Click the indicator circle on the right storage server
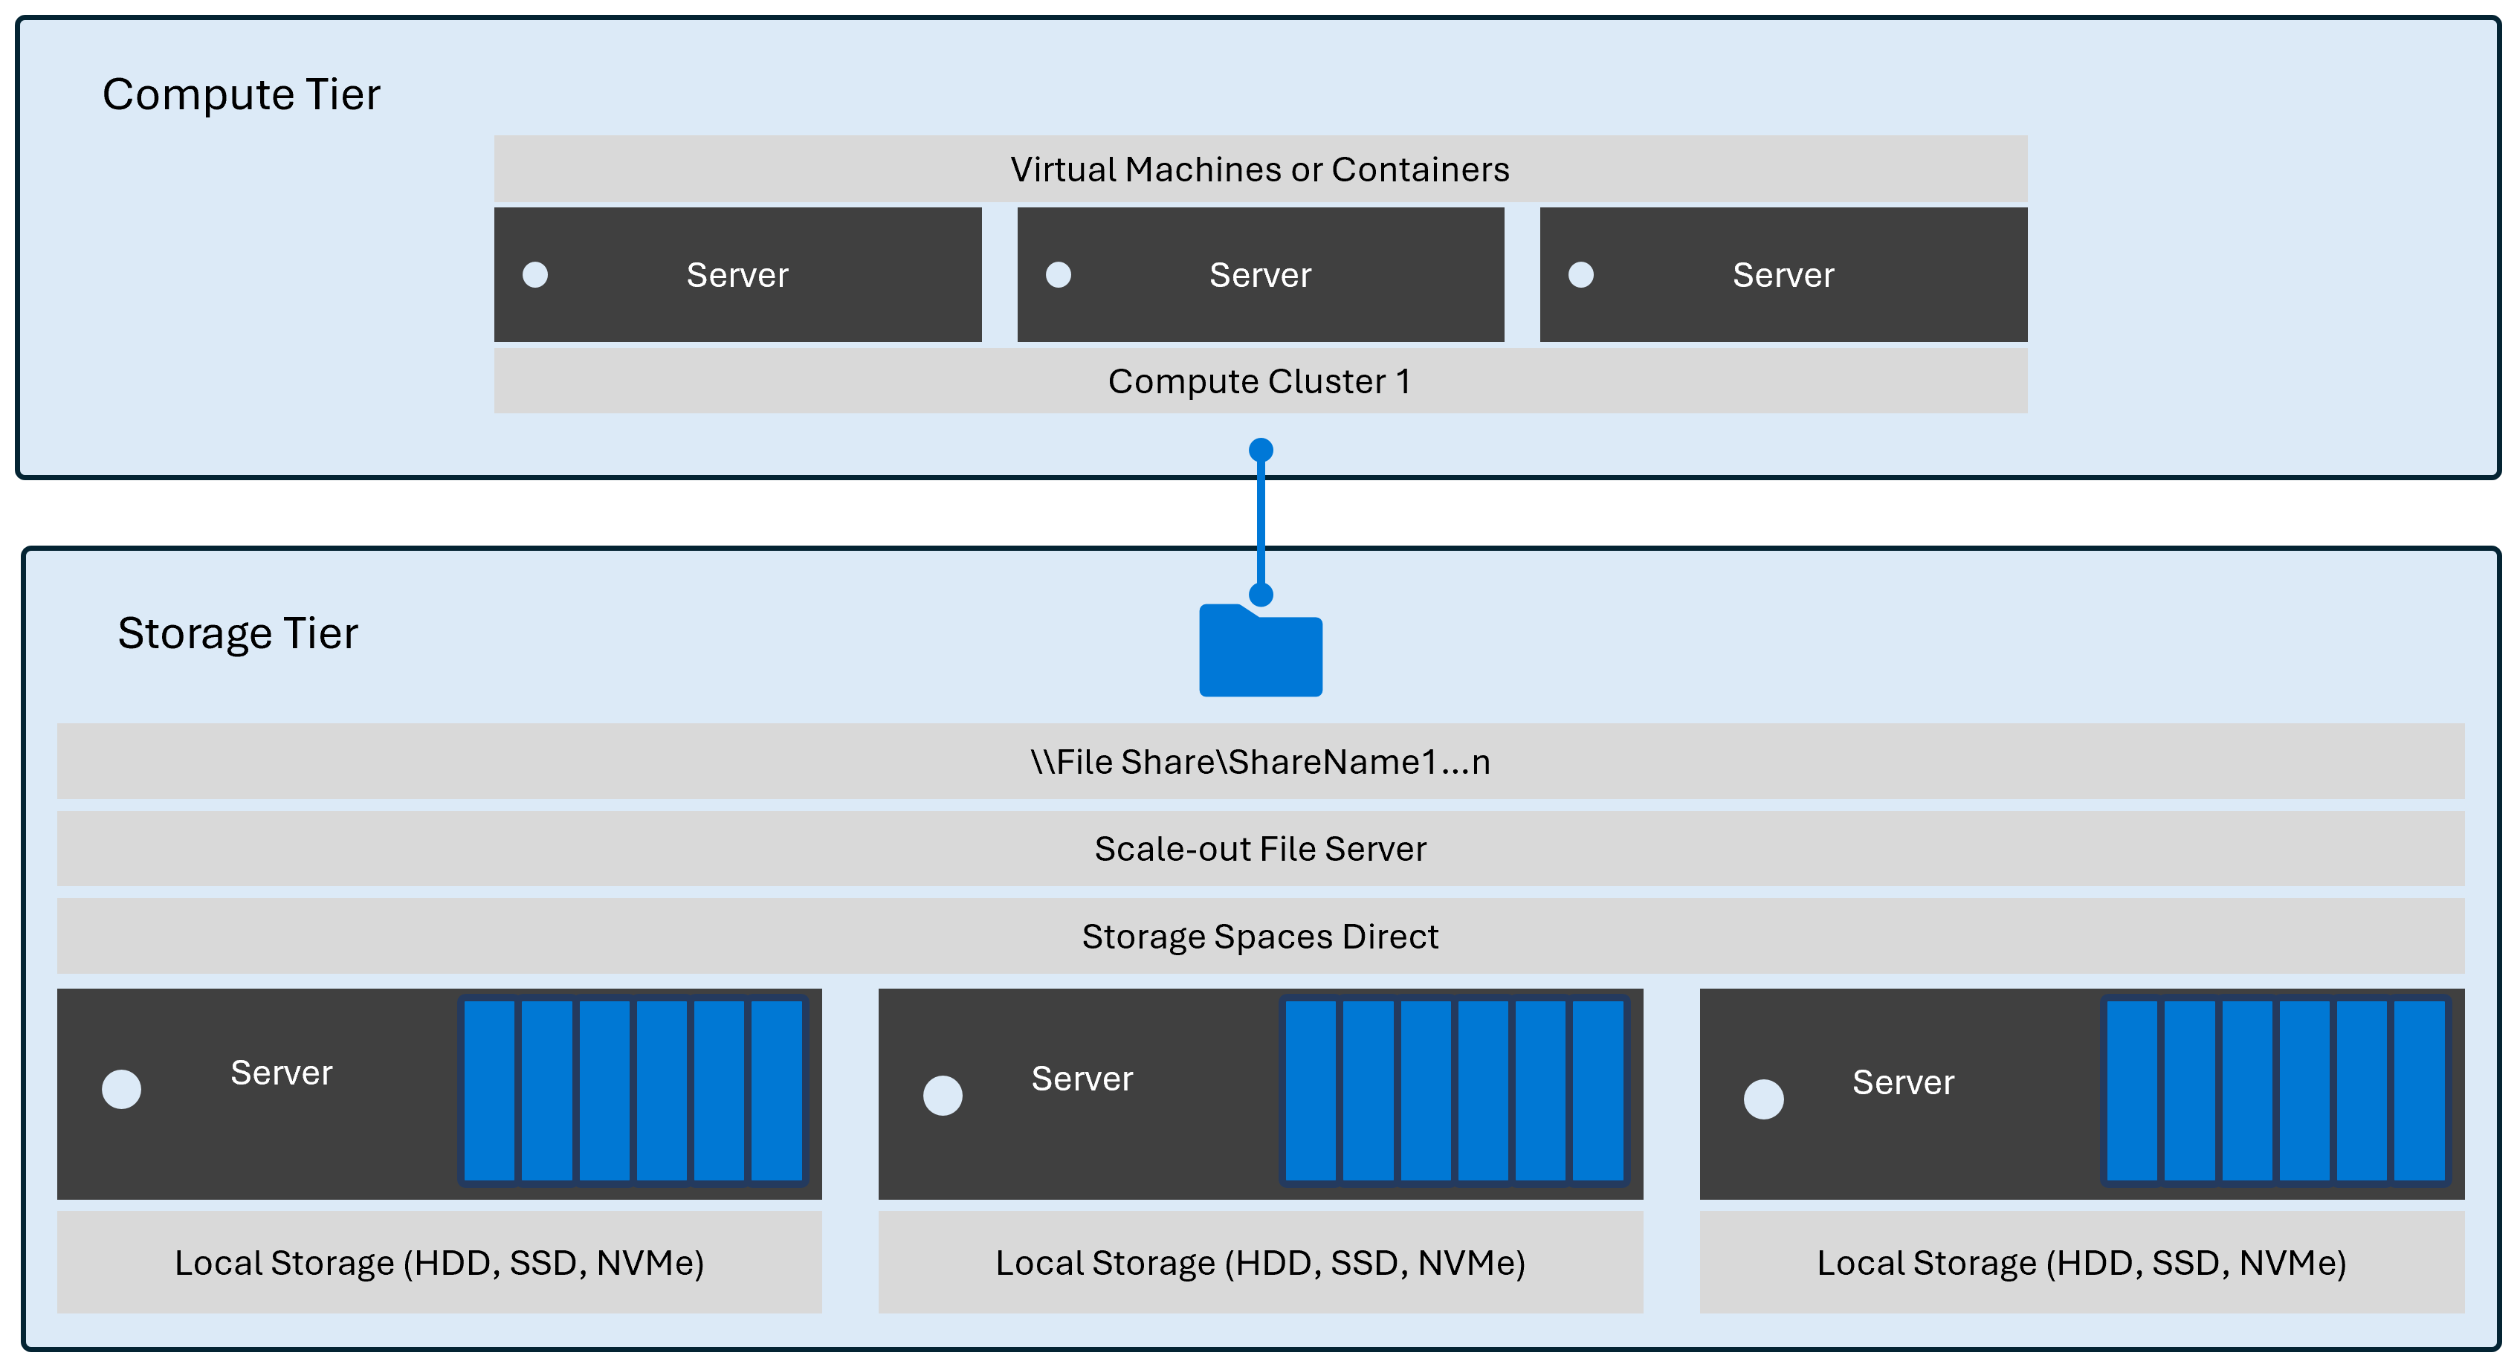 tap(1764, 1099)
